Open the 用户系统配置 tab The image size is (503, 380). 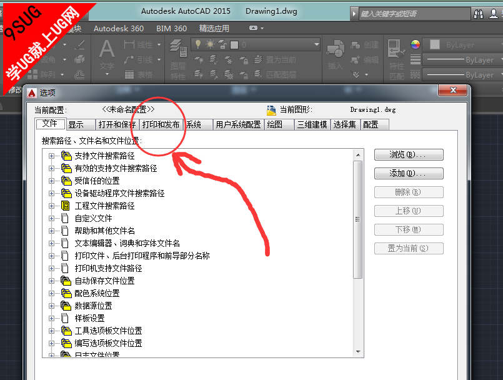238,124
